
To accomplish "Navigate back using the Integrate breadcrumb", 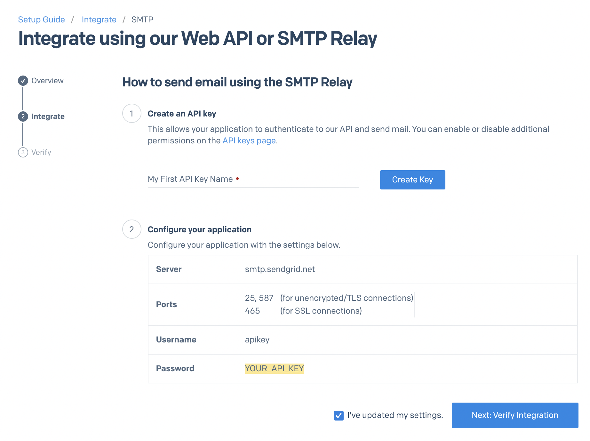I will (x=99, y=20).
